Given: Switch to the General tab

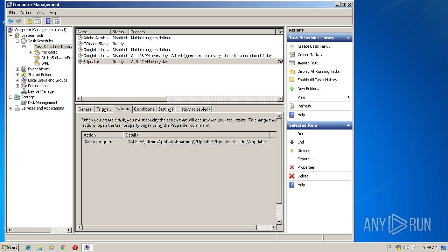Looking at the screenshot, I should (85, 109).
